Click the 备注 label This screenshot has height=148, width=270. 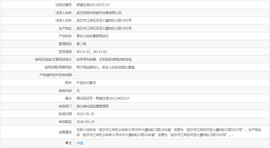pyautogui.click(x=69, y=98)
